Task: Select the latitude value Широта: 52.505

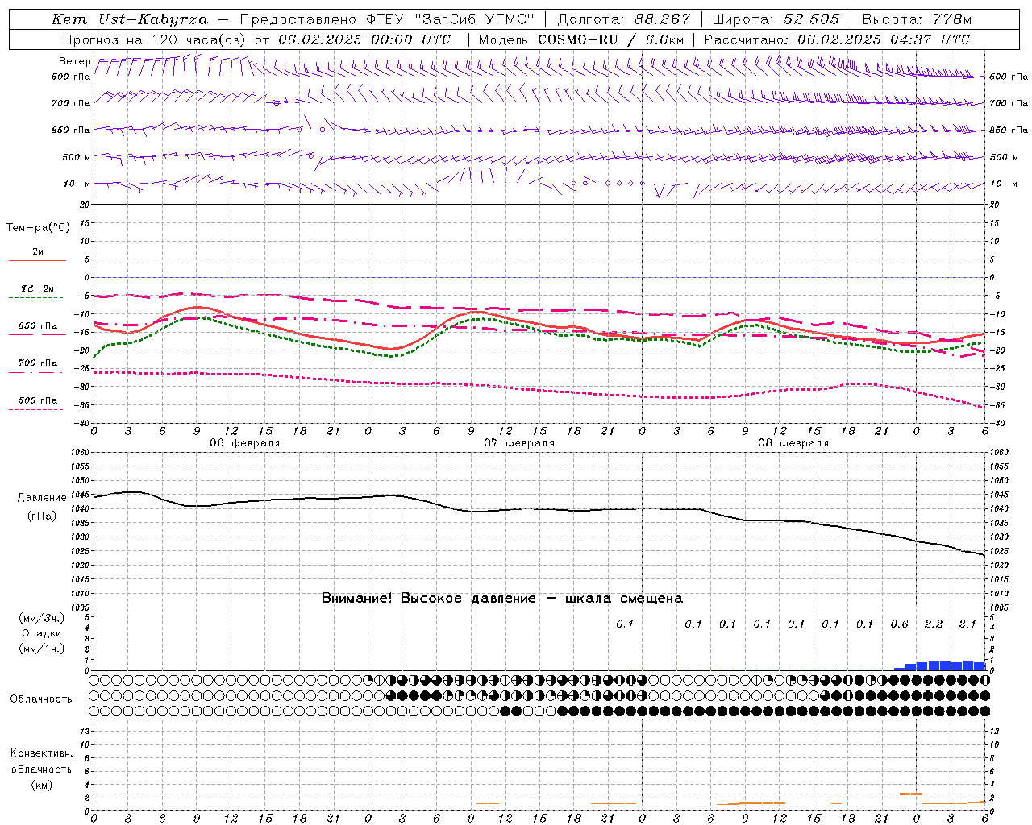Action: [776, 19]
